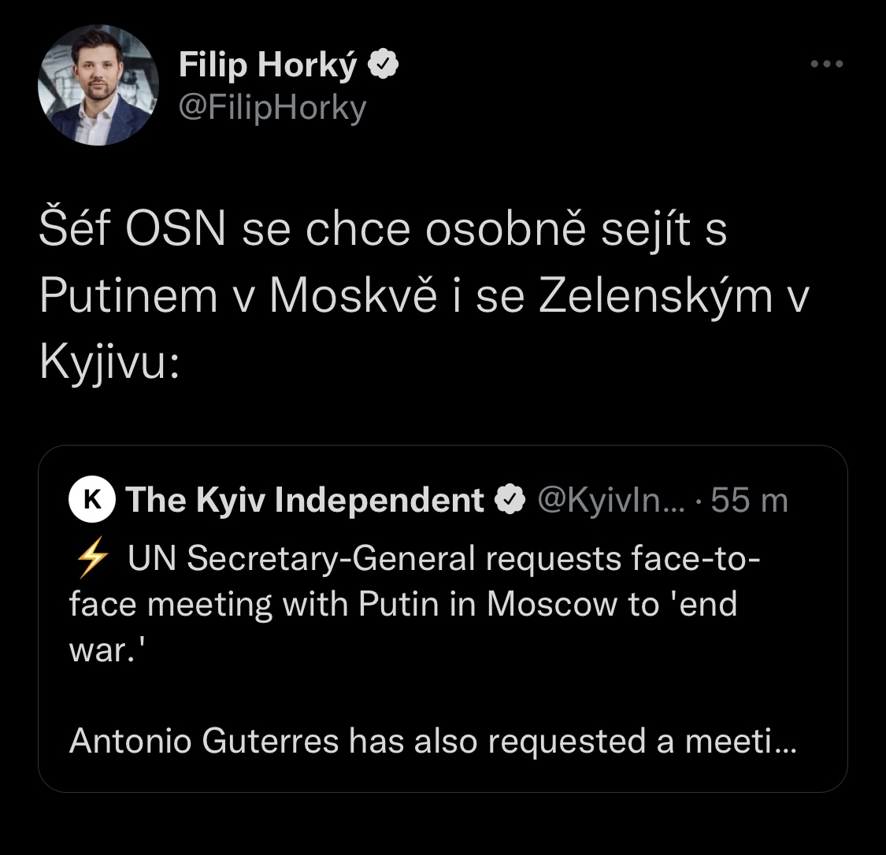Click the lightning bolt emoji in quoted tweet
The width and height of the screenshot is (886, 855).
pos(91,559)
